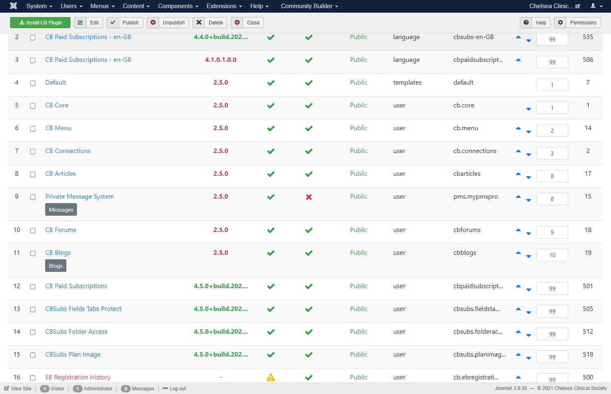The width and height of the screenshot is (611, 394).
Task: Edit ordering field for CB Blogs
Action: [552, 255]
